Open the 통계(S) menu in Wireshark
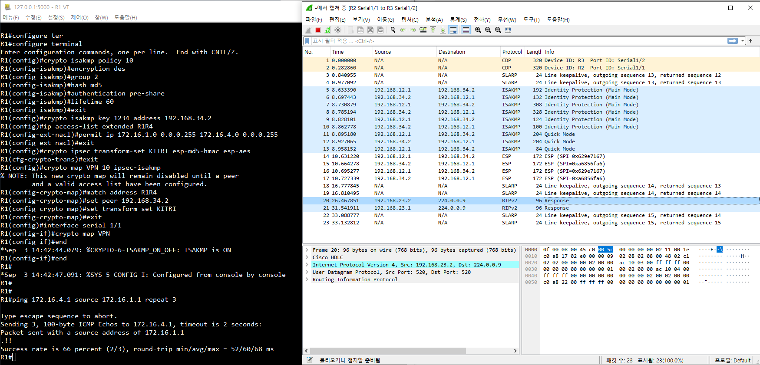This screenshot has width=760, height=365. [x=458, y=20]
